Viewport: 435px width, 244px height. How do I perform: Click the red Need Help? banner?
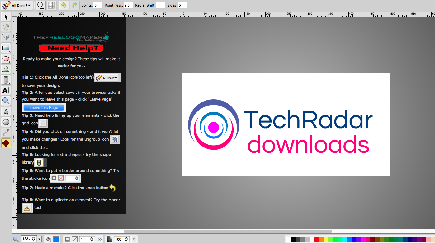(71, 48)
